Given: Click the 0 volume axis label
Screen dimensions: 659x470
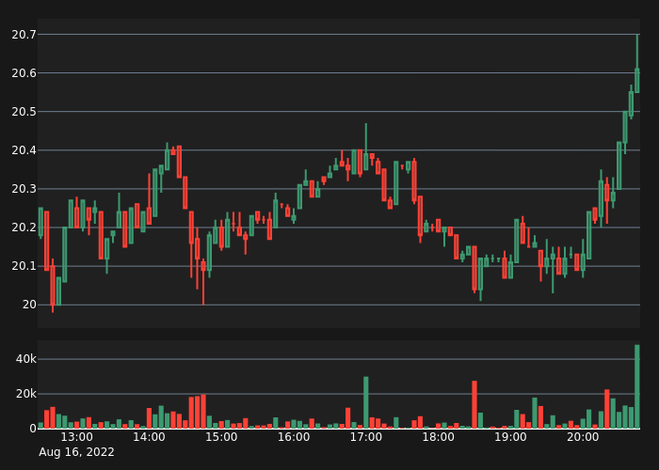Looking at the screenshot, I should pyautogui.click(x=33, y=429).
